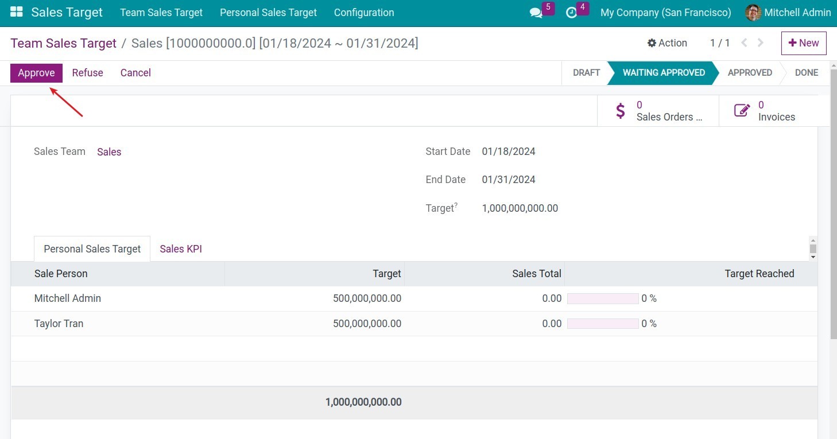Sort by the Target Reached column header

691,274
